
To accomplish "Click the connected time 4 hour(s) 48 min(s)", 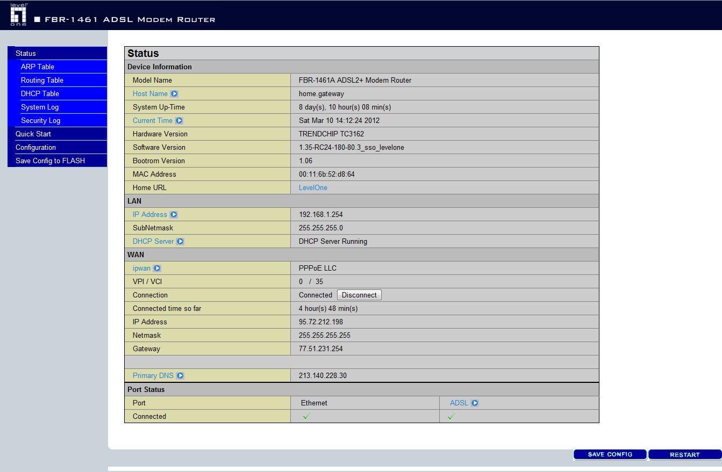I will click(328, 309).
